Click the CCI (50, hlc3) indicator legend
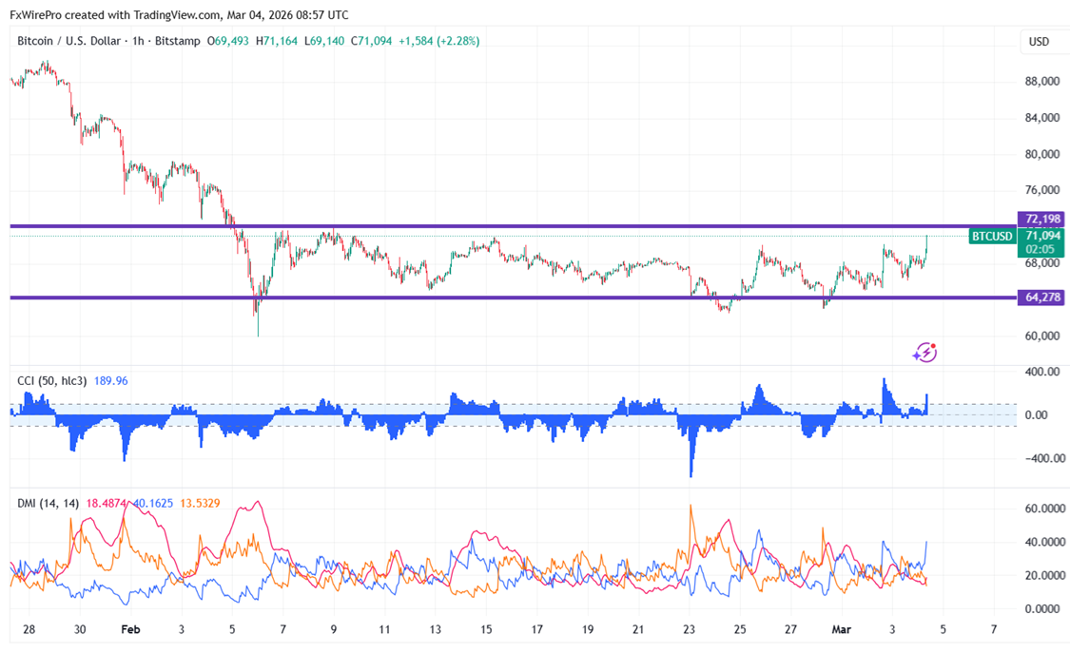The width and height of the screenshot is (1070, 653). (52, 380)
